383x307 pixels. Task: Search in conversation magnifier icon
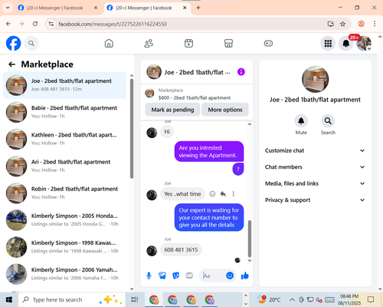(328, 120)
